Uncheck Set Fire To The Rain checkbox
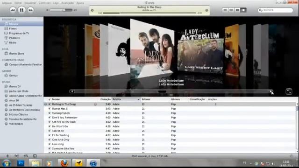The width and height of the screenshot is (299, 168). 50,122
